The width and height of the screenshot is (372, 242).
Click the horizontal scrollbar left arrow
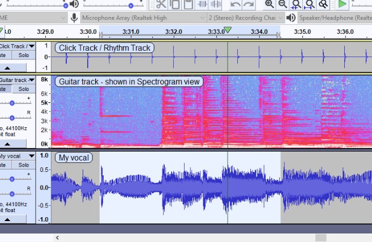[57, 237]
